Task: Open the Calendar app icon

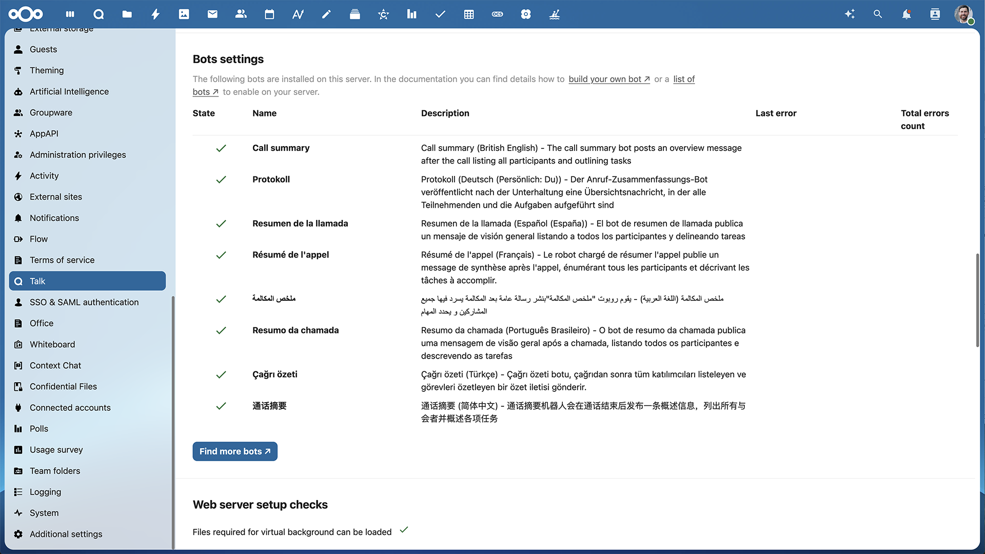Action: (x=269, y=14)
